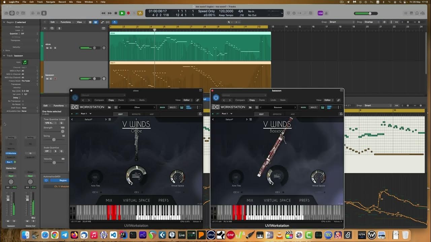Open PREFS in the oboe V Winds panel
The image size is (431, 242).
(164, 200)
